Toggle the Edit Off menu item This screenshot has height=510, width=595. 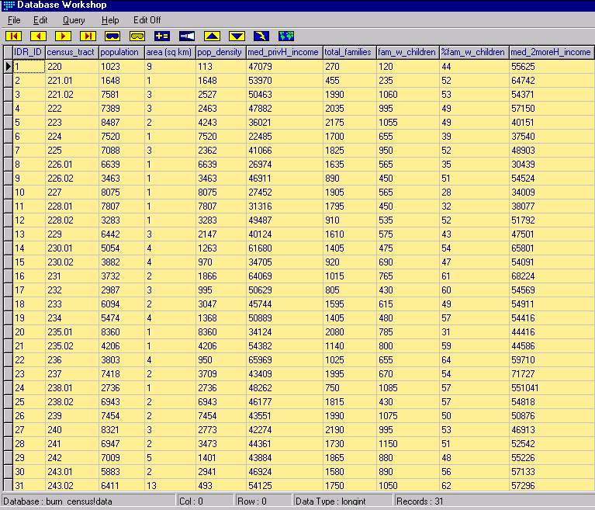coord(147,19)
